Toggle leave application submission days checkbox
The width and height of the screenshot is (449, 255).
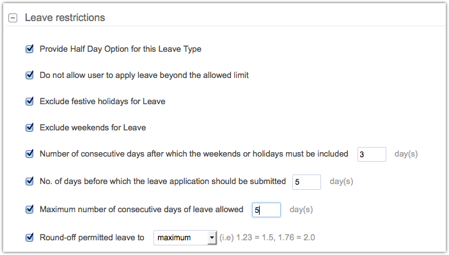pos(29,181)
